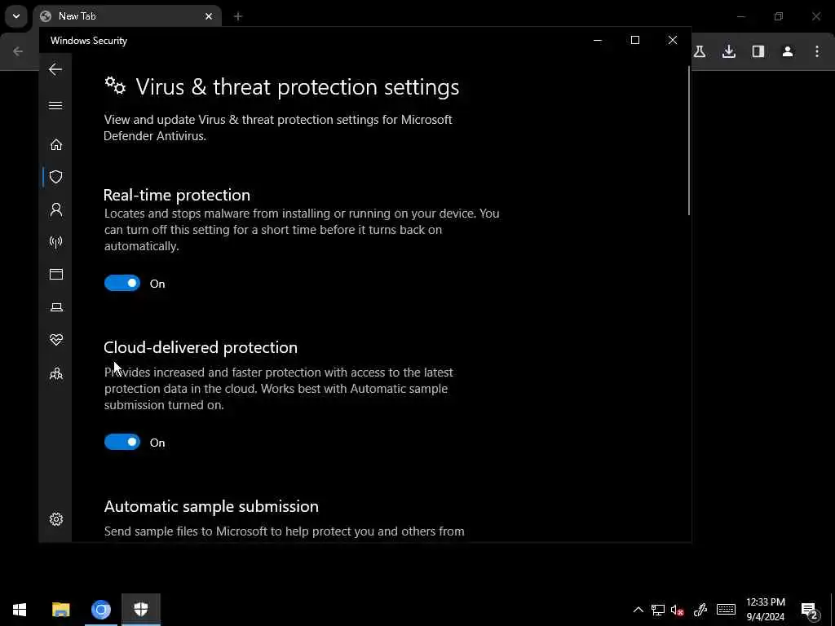Click Chrome Labs flask icon
The image size is (835, 626).
point(700,51)
